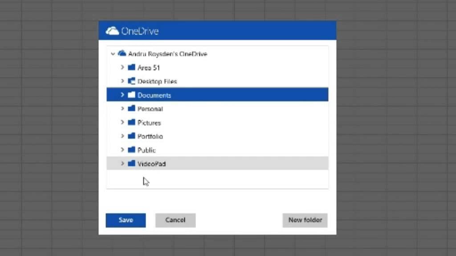Click the folder icon beside Documents
The height and width of the screenshot is (256, 456).
(131, 94)
